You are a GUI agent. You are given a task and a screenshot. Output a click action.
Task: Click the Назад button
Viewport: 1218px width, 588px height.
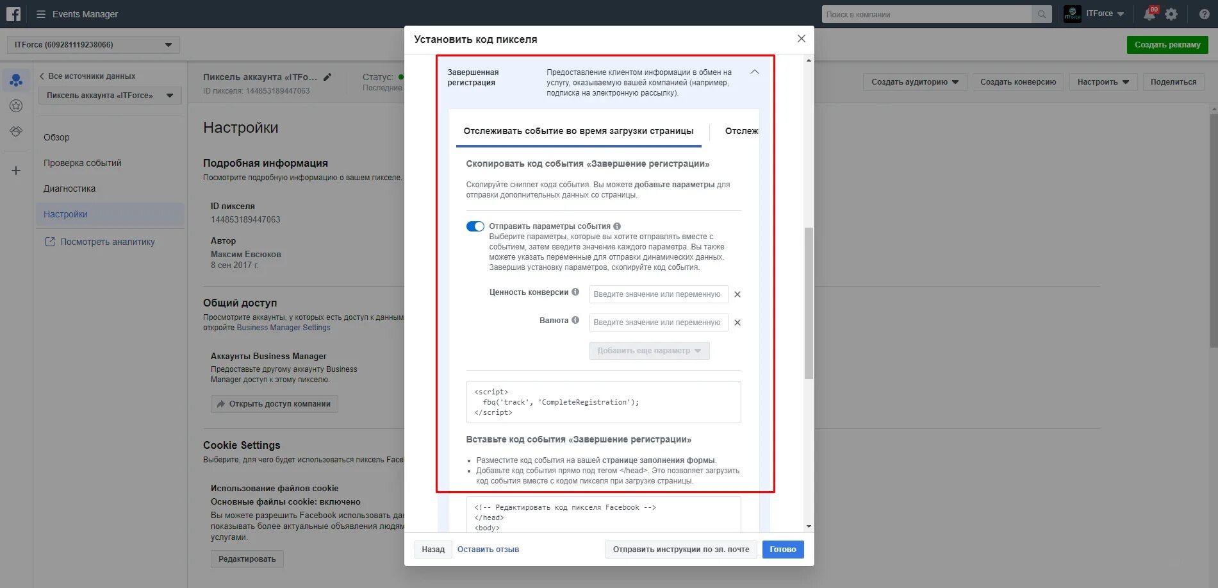433,550
